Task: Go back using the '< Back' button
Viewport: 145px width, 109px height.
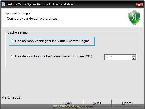Action: [x=67, y=103]
